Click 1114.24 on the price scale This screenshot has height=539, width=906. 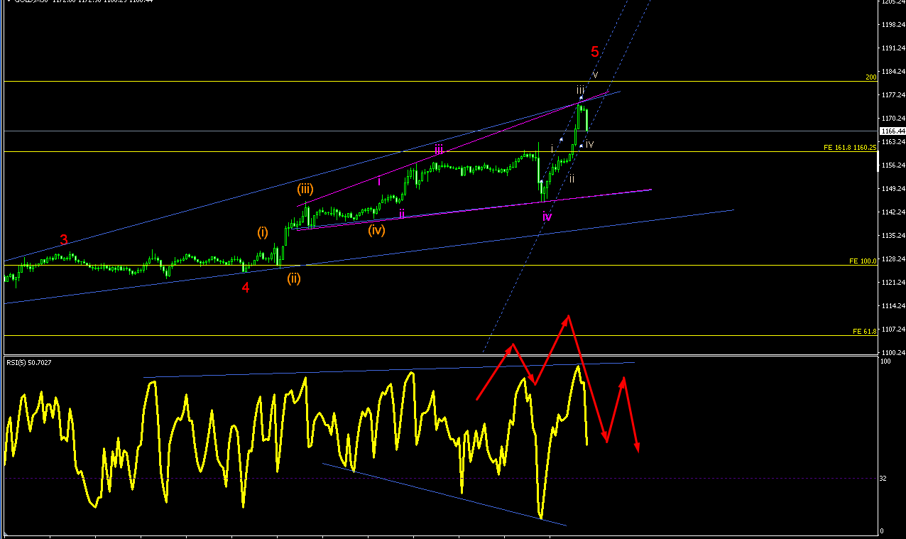click(x=893, y=306)
